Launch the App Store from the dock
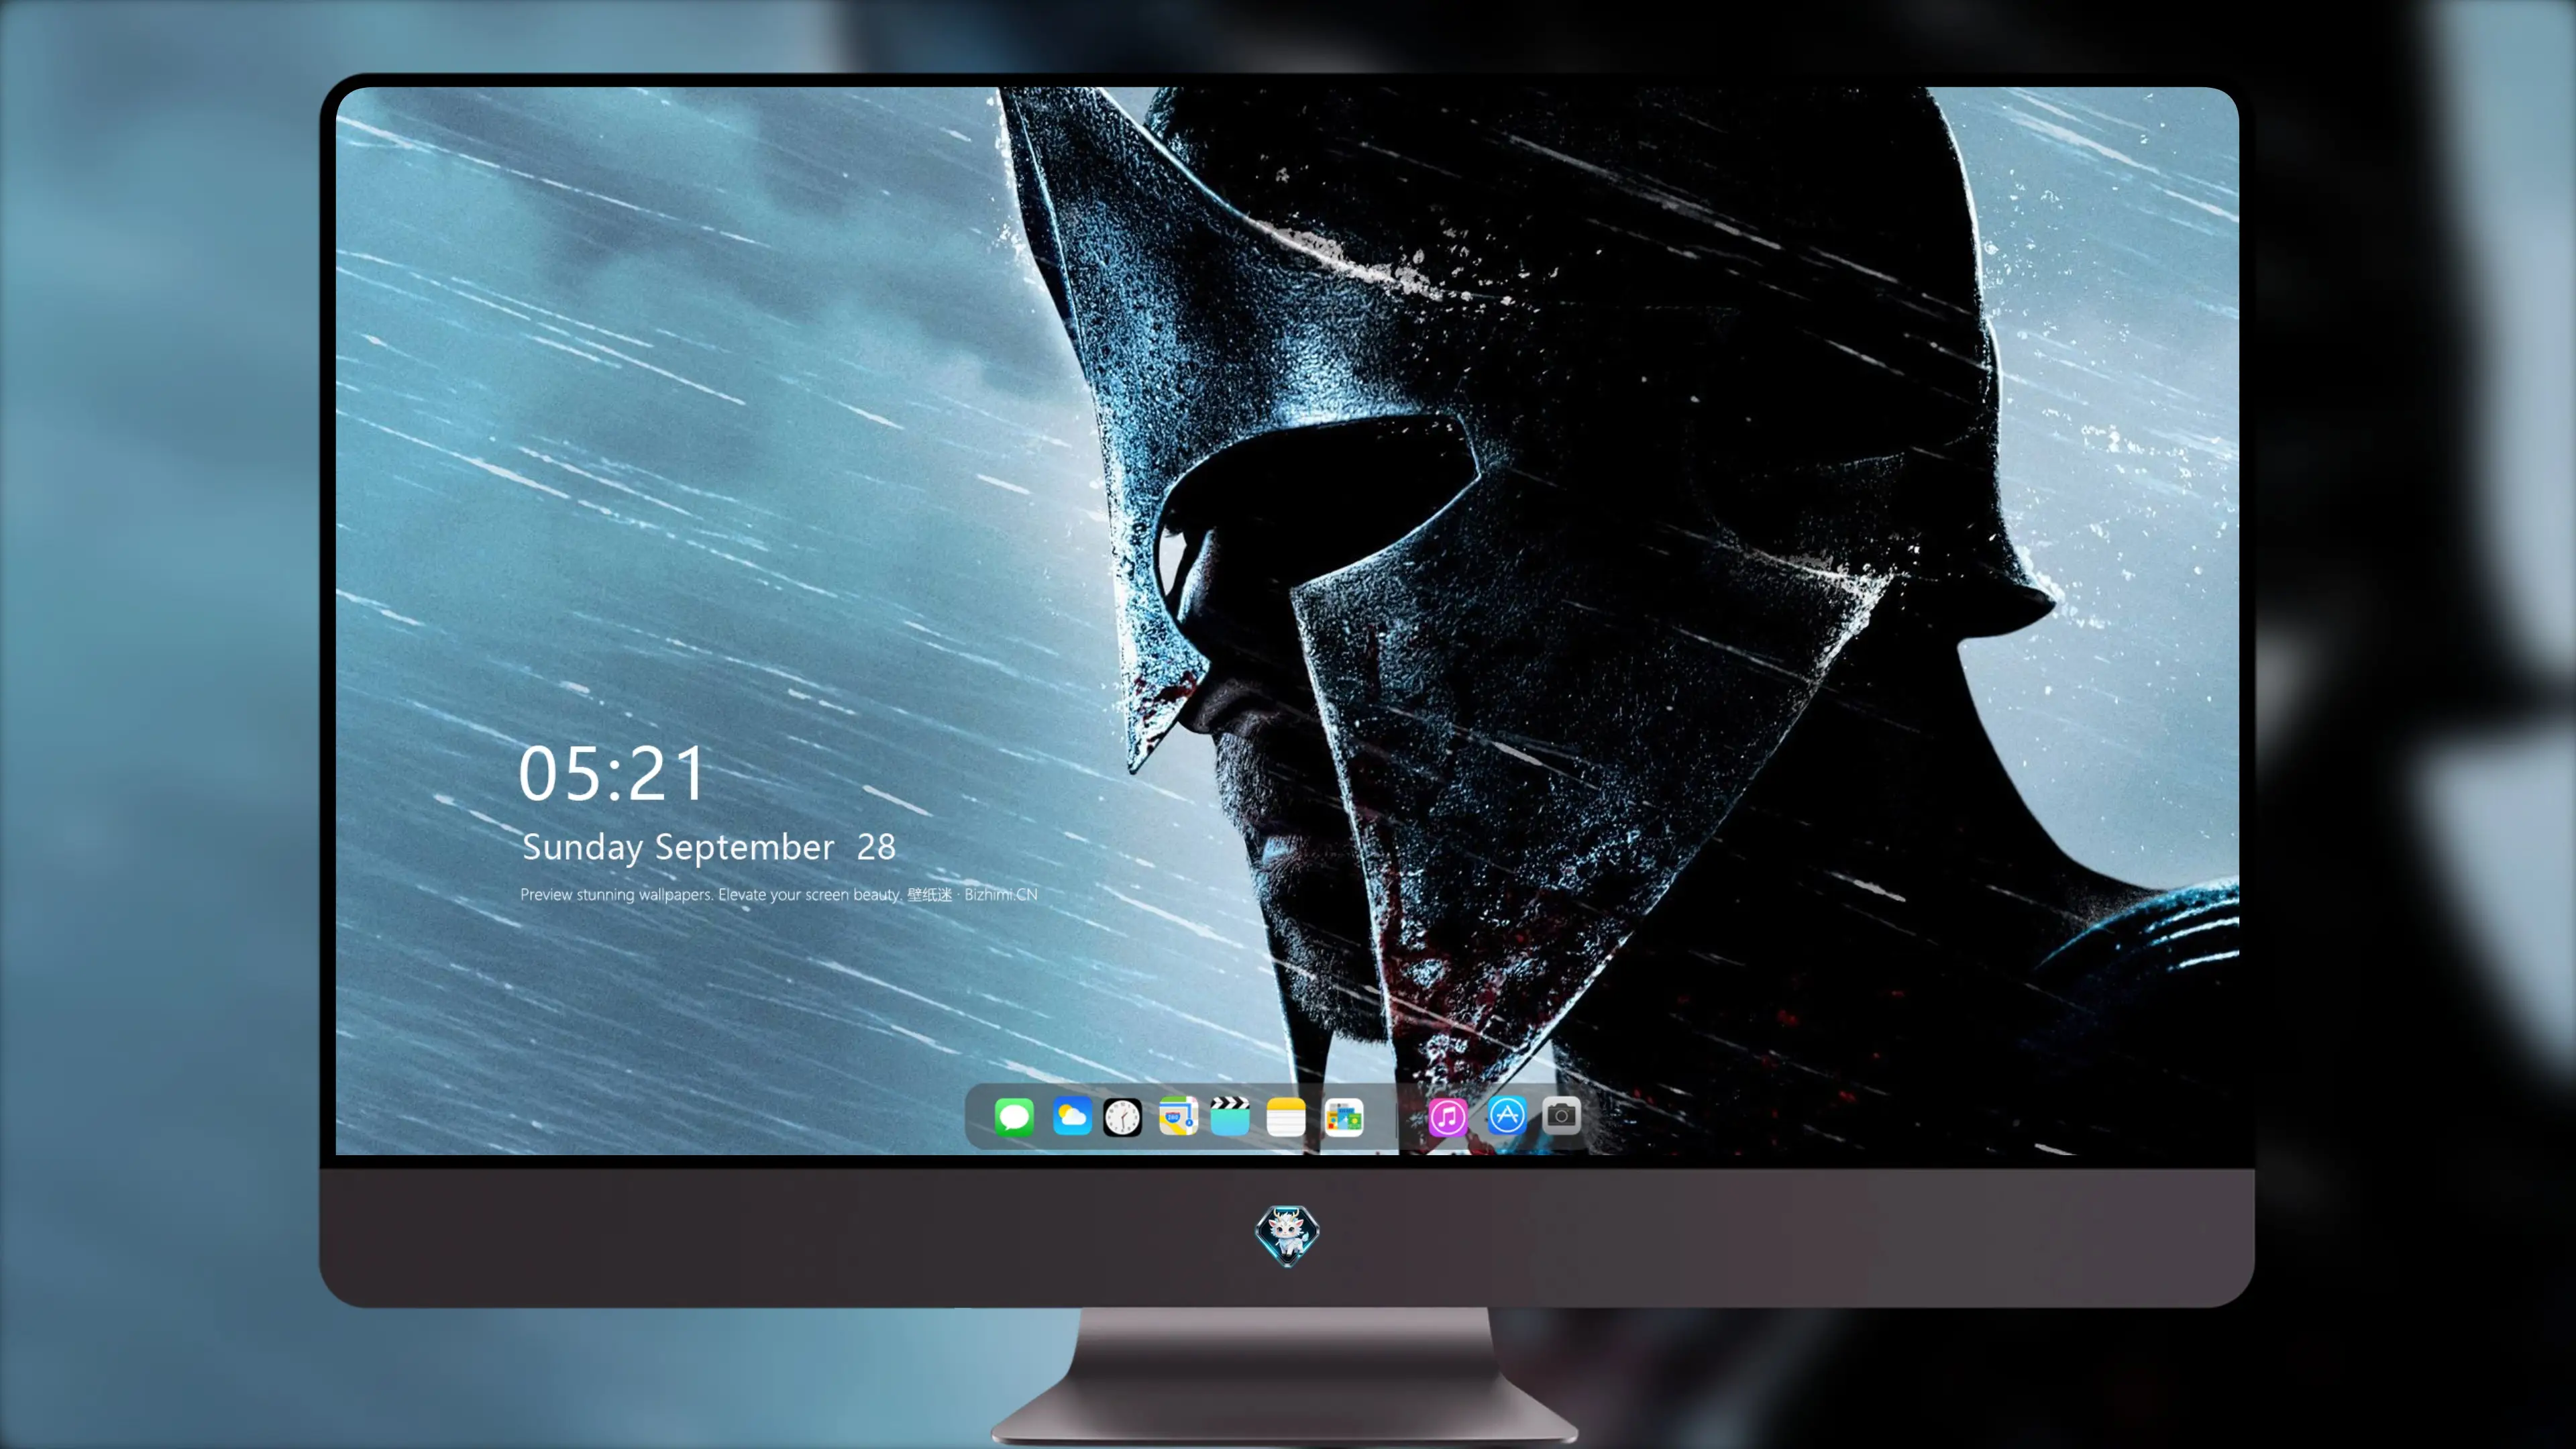The height and width of the screenshot is (1449, 2576). [x=1506, y=1115]
